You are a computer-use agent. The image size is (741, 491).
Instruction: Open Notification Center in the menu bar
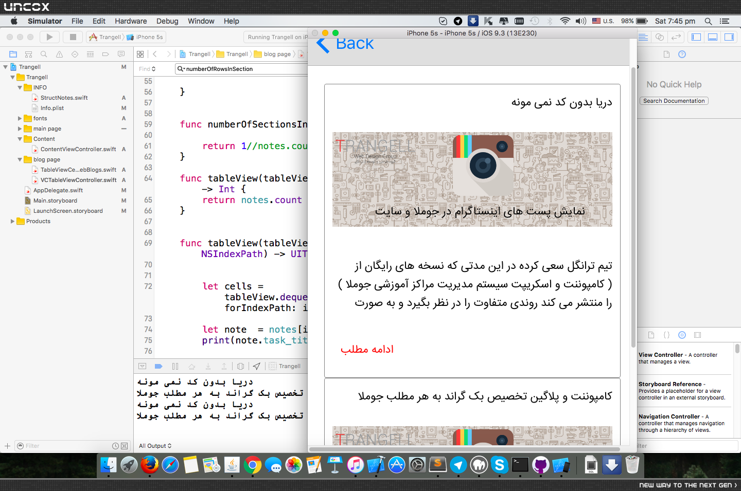[725, 21]
